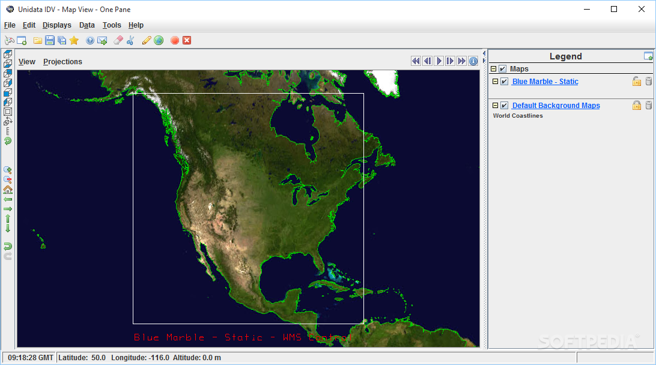Uncheck Blue Marble - Static visibility checkbox
The image size is (656, 365).
point(504,82)
